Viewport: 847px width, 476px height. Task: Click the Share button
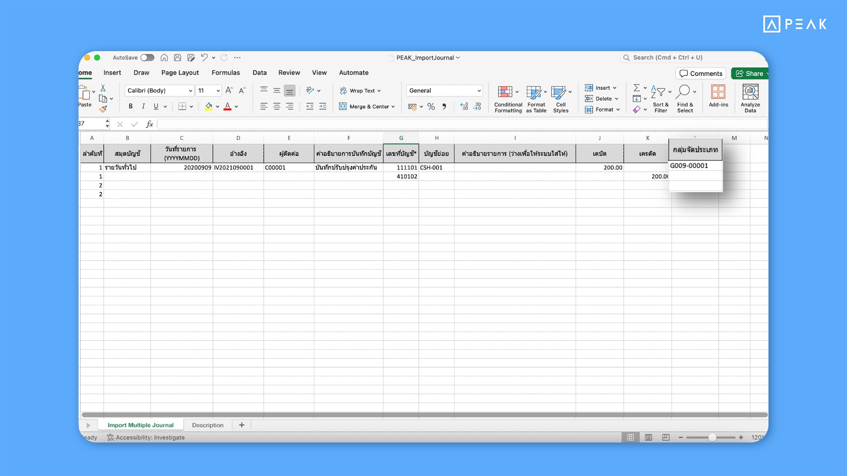[750, 73]
